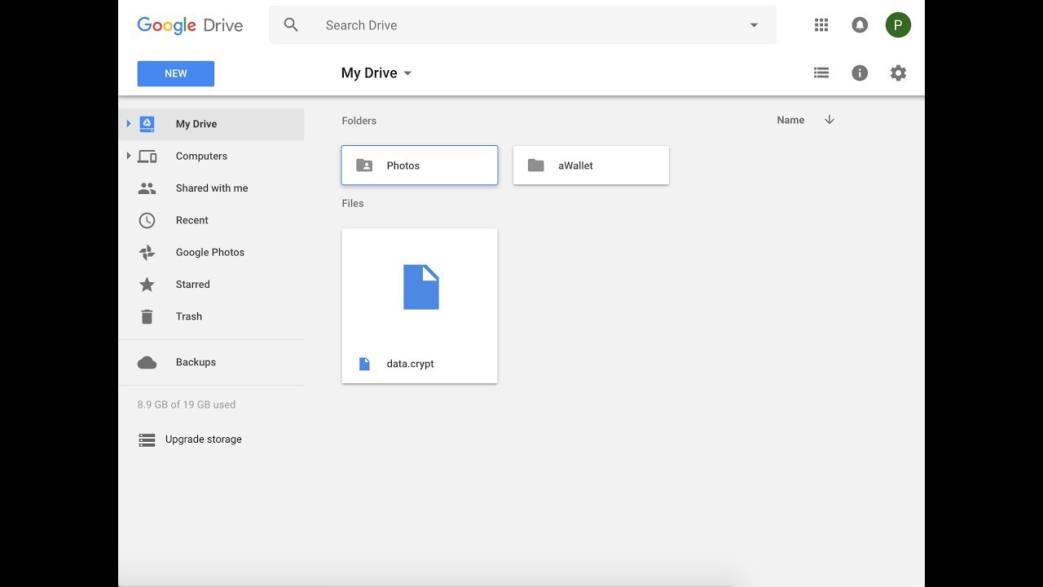Open the account avatar P
Viewport: 1043px width, 587px height.
898,25
